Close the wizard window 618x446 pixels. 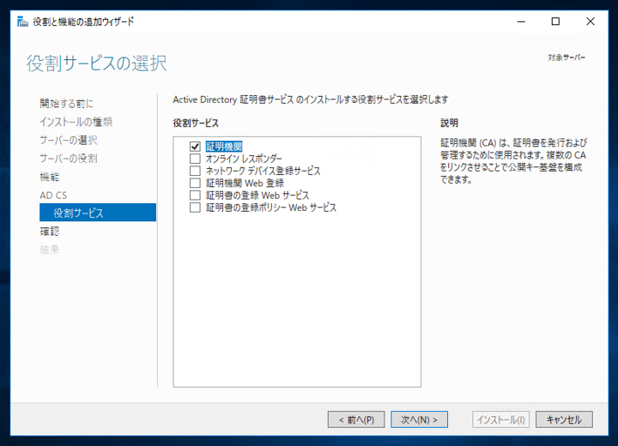590,21
